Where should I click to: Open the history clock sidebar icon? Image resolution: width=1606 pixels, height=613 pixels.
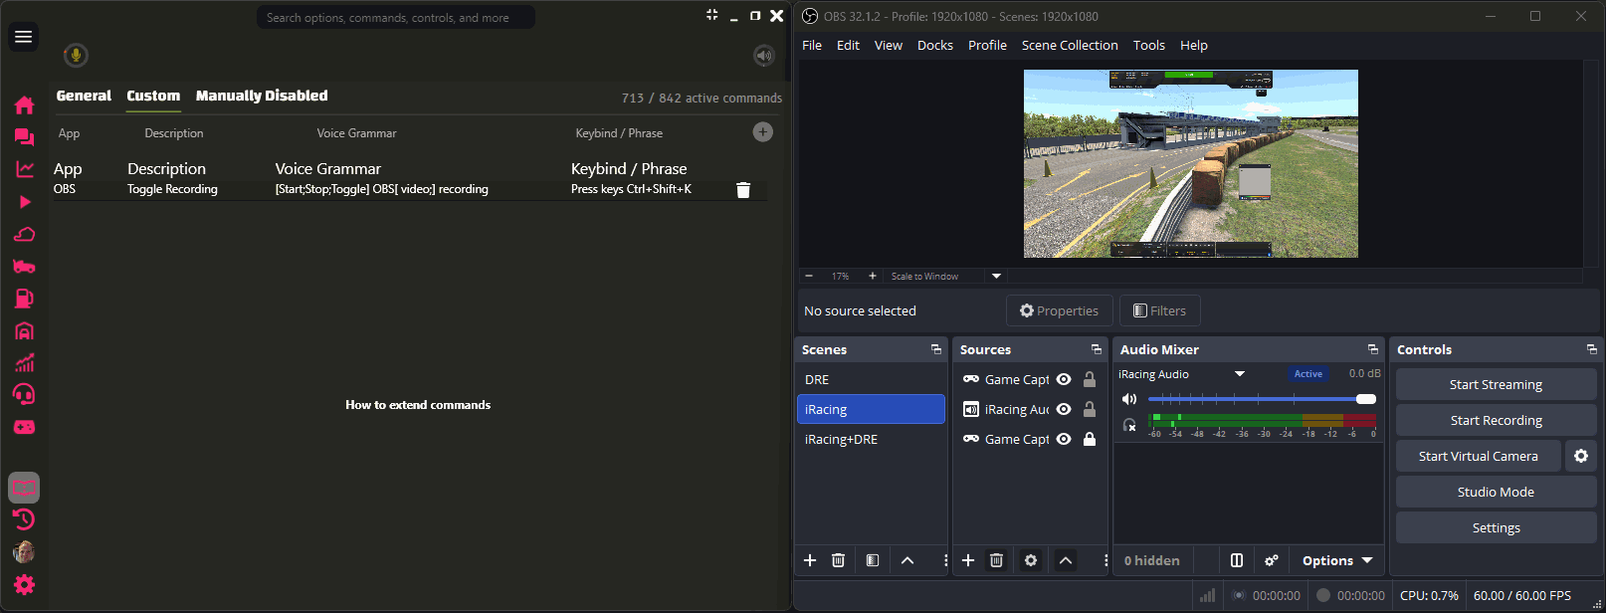(24, 519)
